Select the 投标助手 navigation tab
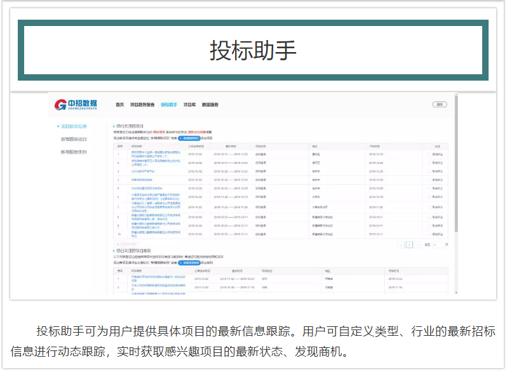The height and width of the screenshot is (372, 507). [169, 105]
